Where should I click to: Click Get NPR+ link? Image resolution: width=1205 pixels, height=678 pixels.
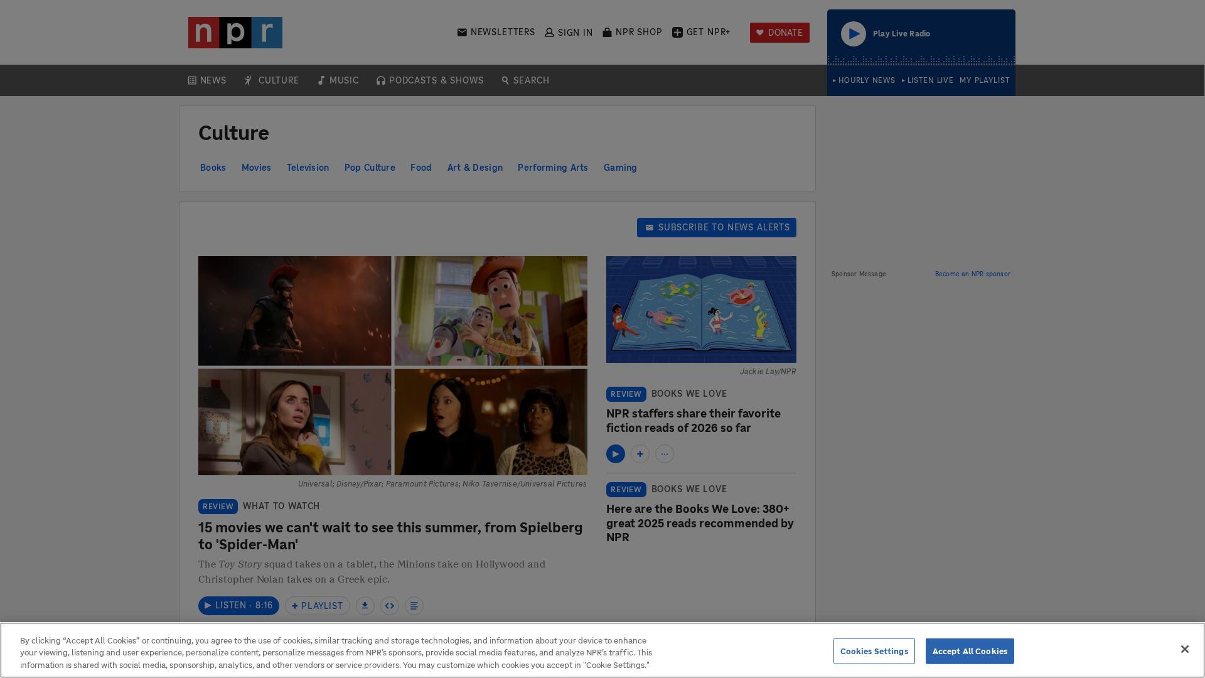point(701,32)
